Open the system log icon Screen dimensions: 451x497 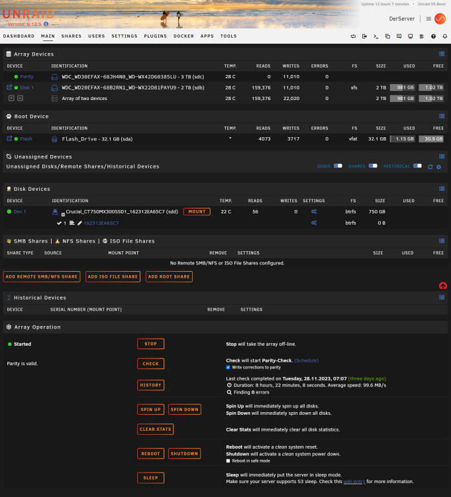tap(422, 36)
